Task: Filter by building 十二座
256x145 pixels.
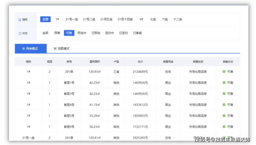Action: click(178, 19)
